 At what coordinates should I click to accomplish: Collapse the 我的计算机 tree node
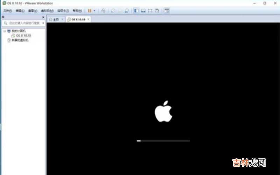5,31
